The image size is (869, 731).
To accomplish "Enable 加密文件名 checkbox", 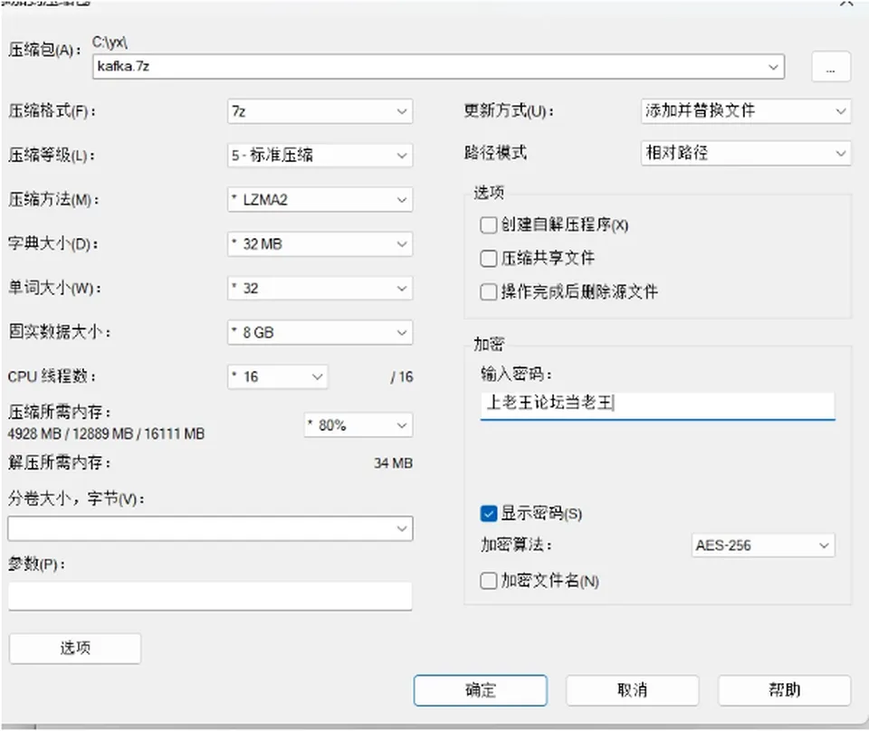I will pos(488,581).
